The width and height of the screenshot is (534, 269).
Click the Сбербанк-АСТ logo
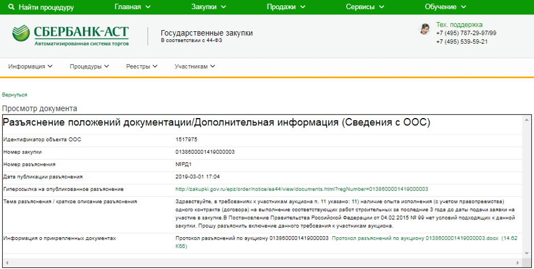70,35
